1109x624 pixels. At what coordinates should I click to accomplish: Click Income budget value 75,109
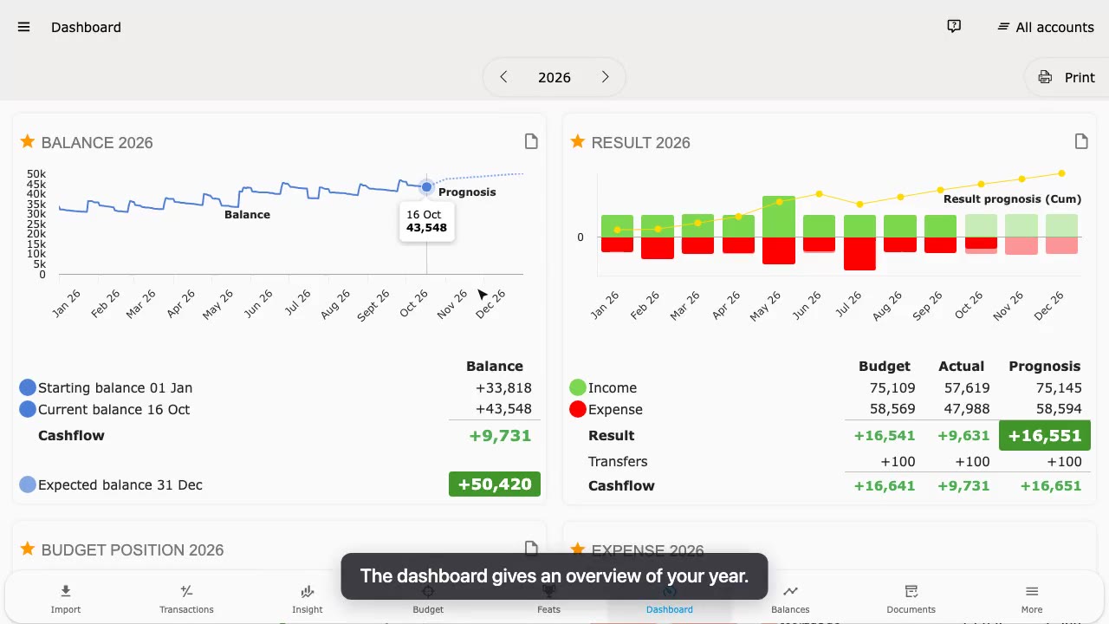coord(892,387)
